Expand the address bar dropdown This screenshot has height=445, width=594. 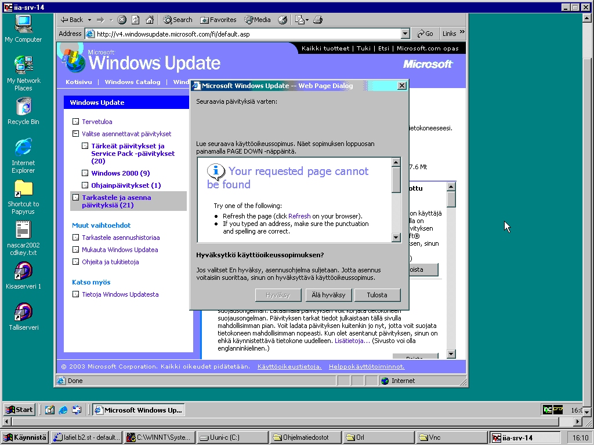pyautogui.click(x=405, y=34)
